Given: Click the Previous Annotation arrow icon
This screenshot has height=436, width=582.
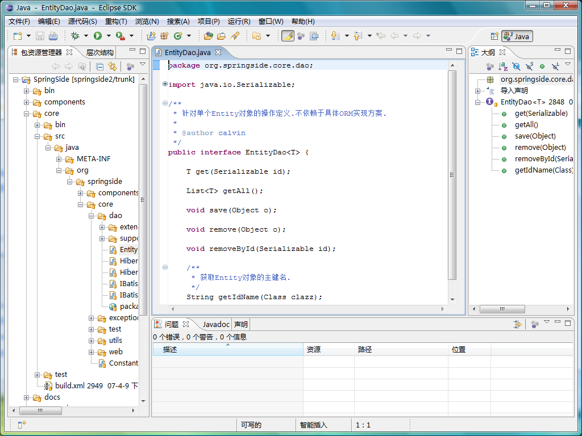Looking at the screenshot, I should tap(357, 36).
